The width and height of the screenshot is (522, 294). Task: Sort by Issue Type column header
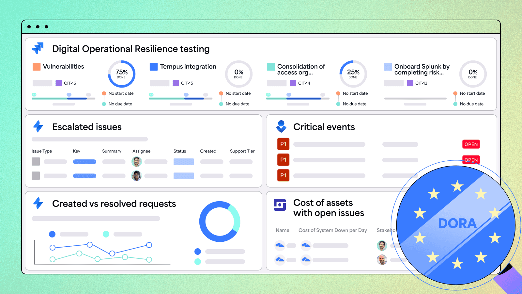point(42,151)
